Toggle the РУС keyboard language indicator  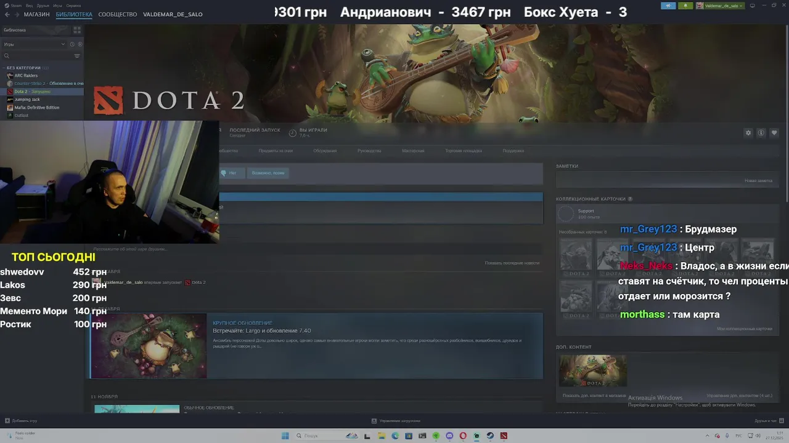point(738,436)
